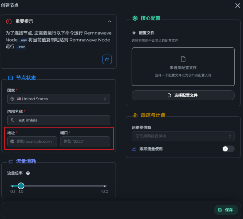This screenshot has width=243, height=219.
Task: Open the country dropdown showing United States
Action: (x=59, y=99)
